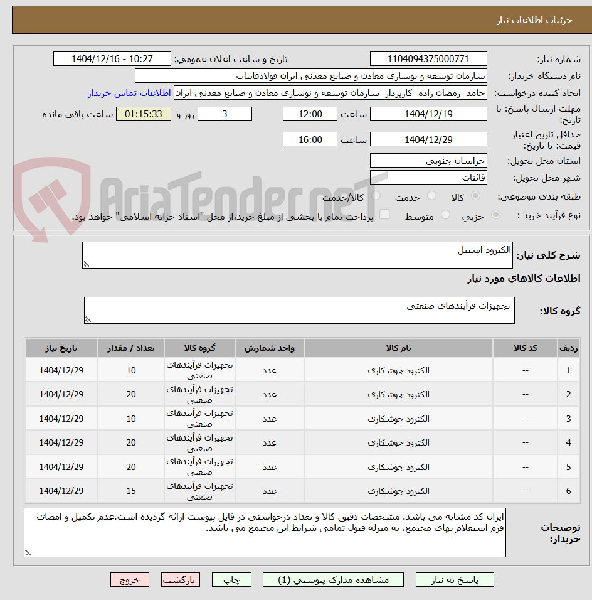This screenshot has width=592, height=600.
Task: Click الکترود جوشکاری in row 5
Action: coord(398,467)
